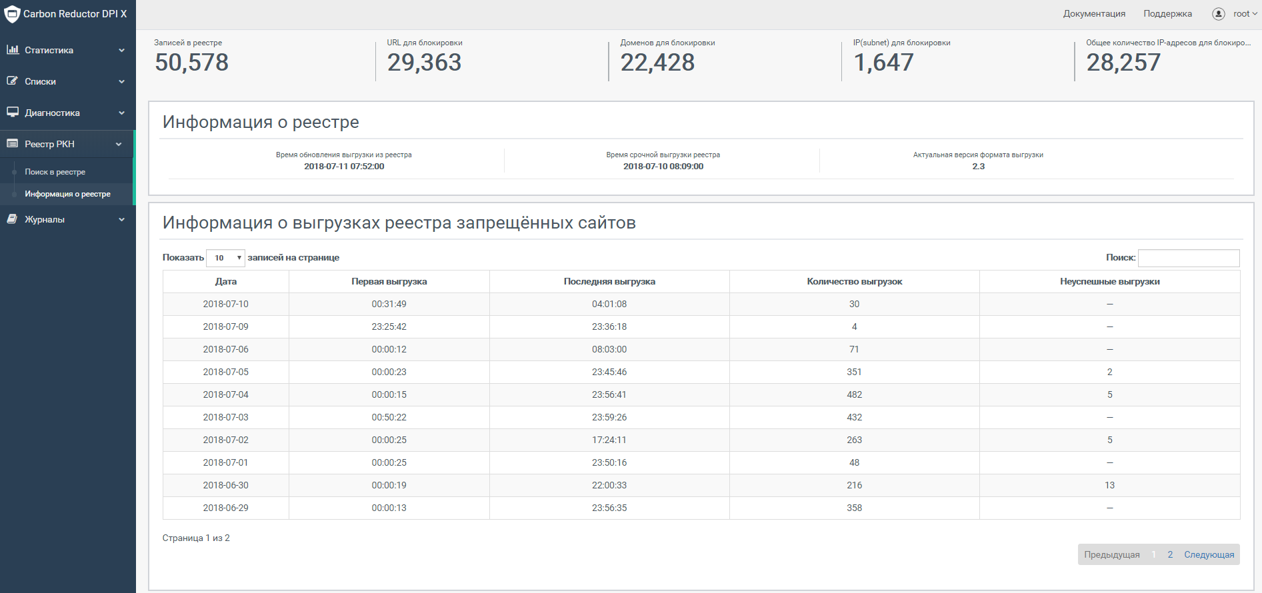Viewport: 1262px width, 593px height.
Task: Click the 2018-07-10 date cell
Action: [226, 304]
